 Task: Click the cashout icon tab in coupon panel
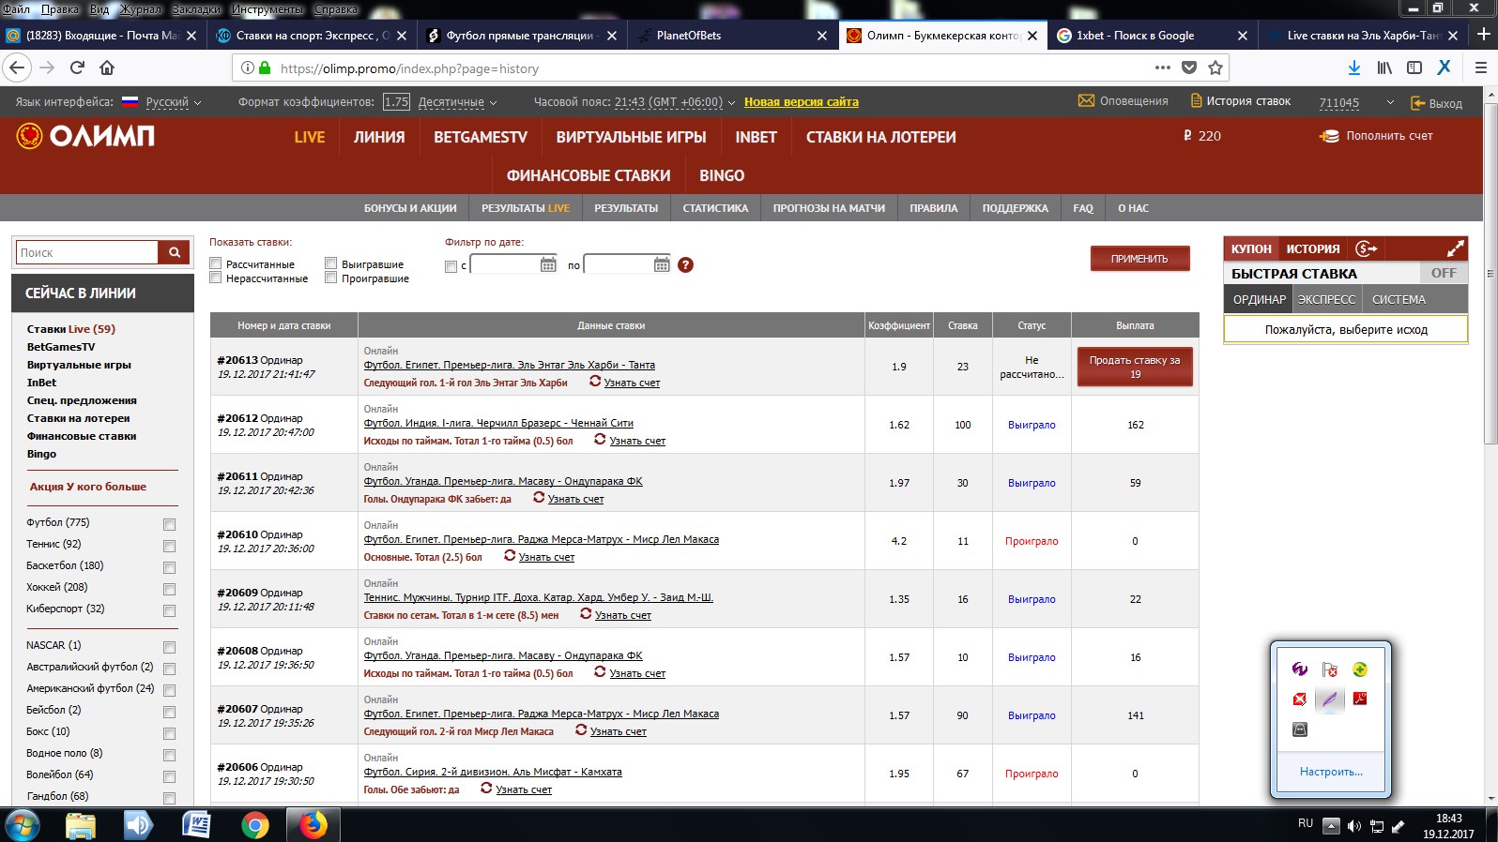(x=1366, y=248)
